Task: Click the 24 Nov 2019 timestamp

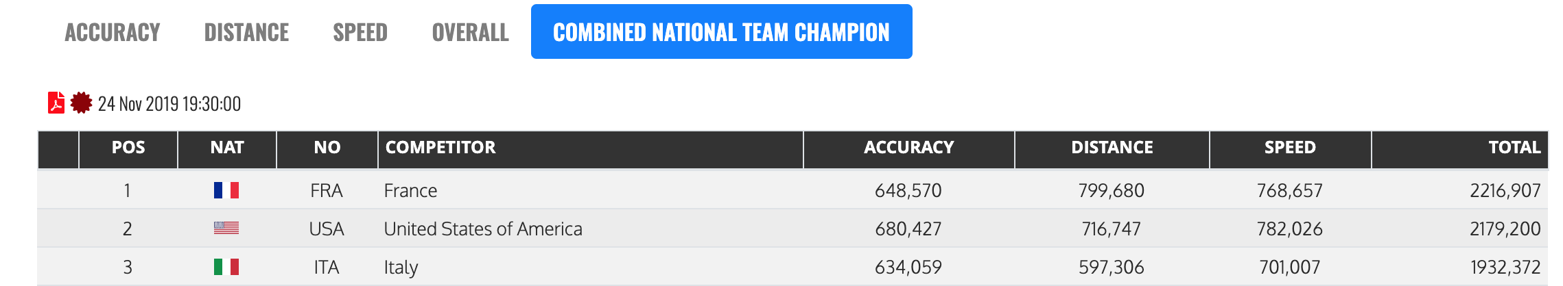Action: coord(169,104)
